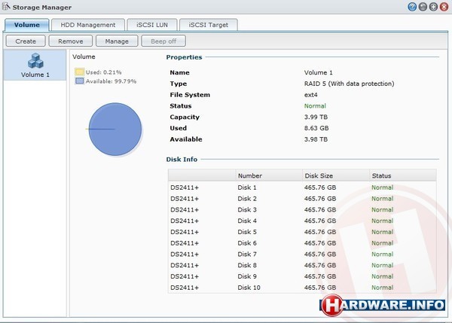Select the Volume 1 cubes icon
Image resolution: width=452 pixels, height=323 pixels.
[35, 60]
